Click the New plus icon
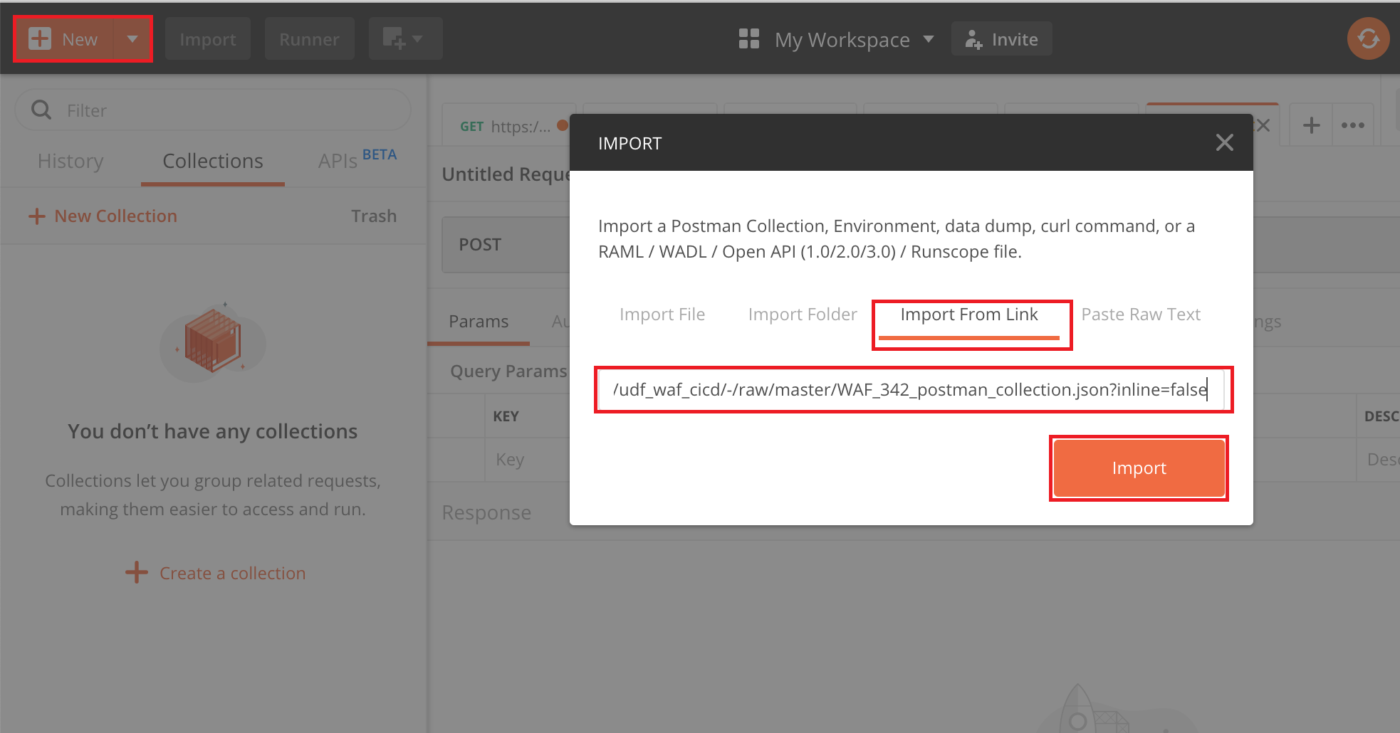1400x733 pixels. pyautogui.click(x=40, y=39)
